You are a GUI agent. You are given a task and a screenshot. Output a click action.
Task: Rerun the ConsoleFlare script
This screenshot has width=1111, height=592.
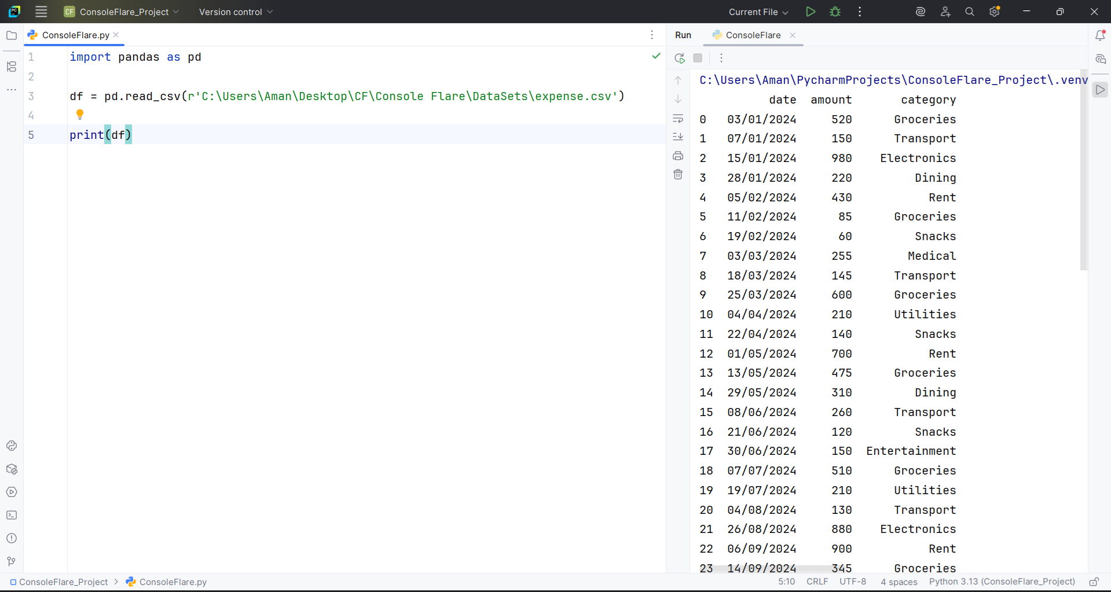(x=679, y=58)
